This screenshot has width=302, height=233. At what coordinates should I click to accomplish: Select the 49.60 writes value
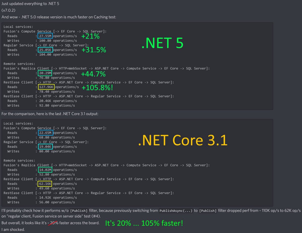[44, 188]
